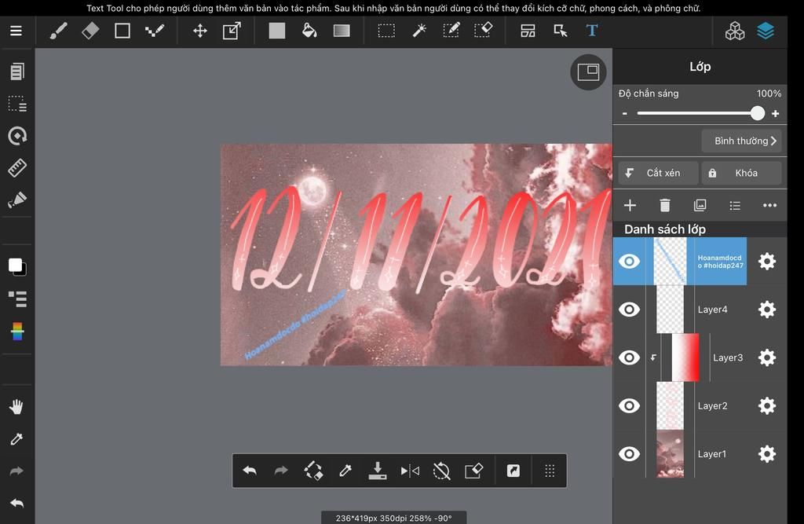Select Layer4 by its name
Viewport: 804px width, 524px height.
(x=713, y=310)
